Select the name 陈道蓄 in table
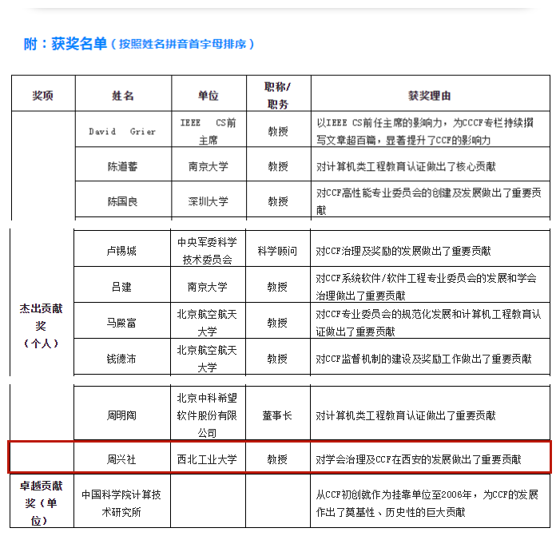The width and height of the screenshot is (560, 536). pyautogui.click(x=122, y=167)
